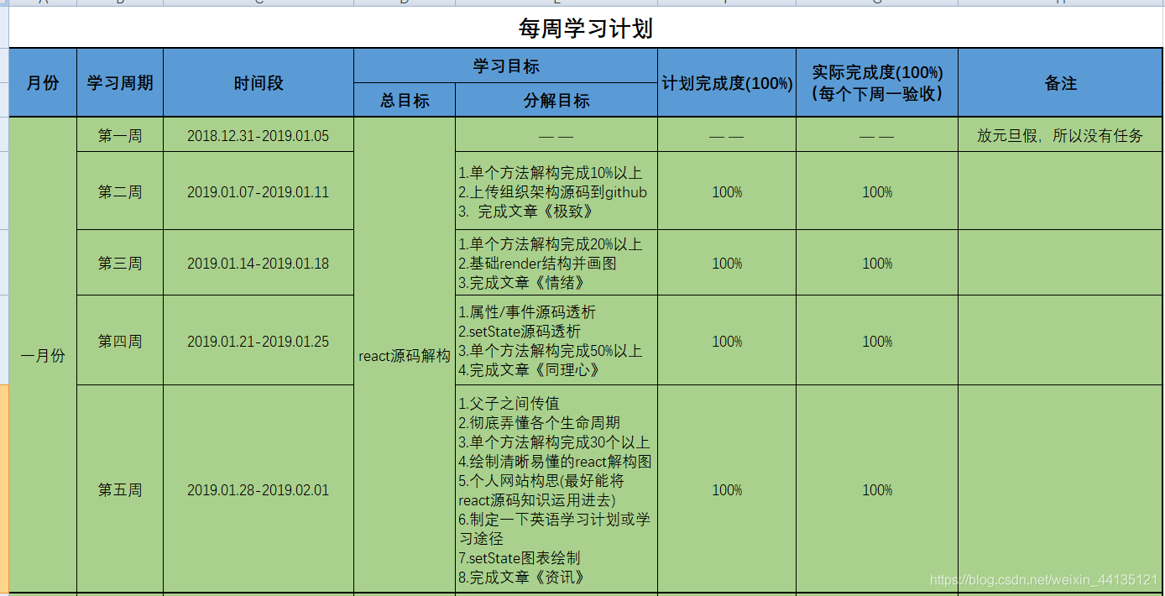Select goals cell containing 父子之间传值
The height and width of the screenshot is (596, 1165).
click(x=556, y=489)
